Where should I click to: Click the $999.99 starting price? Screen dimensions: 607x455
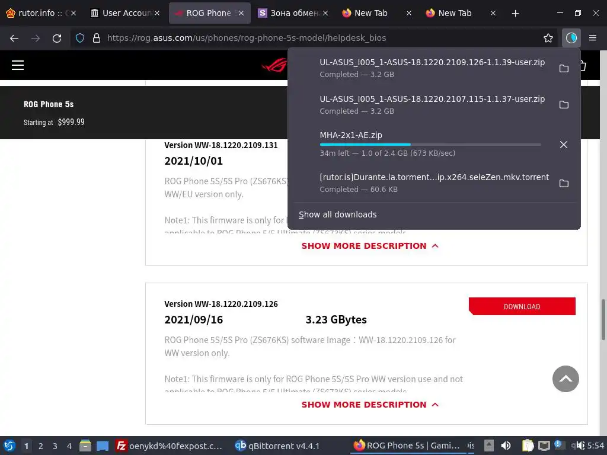[71, 122]
